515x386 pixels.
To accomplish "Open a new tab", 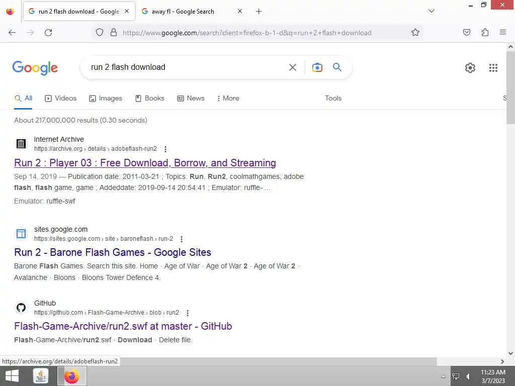I will pos(259,12).
